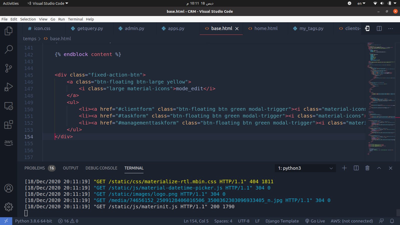Viewport: 400px width, 225px height.
Task: Split the terminal panel
Action: coord(356,168)
